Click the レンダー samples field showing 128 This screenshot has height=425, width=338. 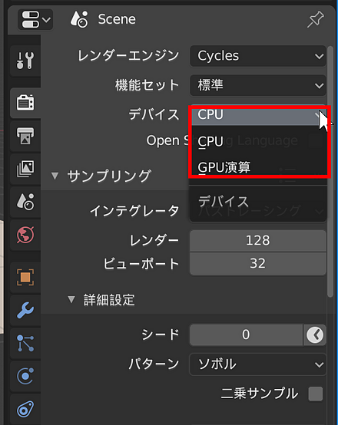click(x=258, y=240)
